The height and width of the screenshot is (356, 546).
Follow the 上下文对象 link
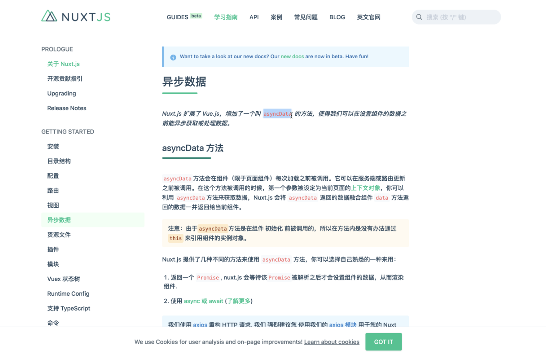pyautogui.click(x=365, y=188)
